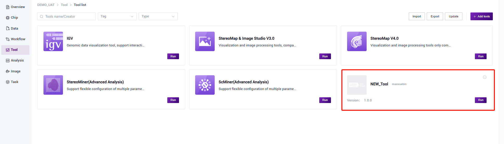Navigate to Workflow
The width and height of the screenshot is (504, 144).
pos(15,39)
